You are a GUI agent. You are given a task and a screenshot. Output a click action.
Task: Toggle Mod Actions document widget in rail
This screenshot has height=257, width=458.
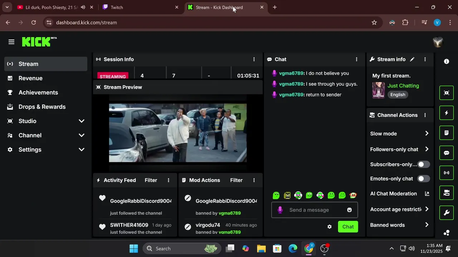click(x=447, y=133)
